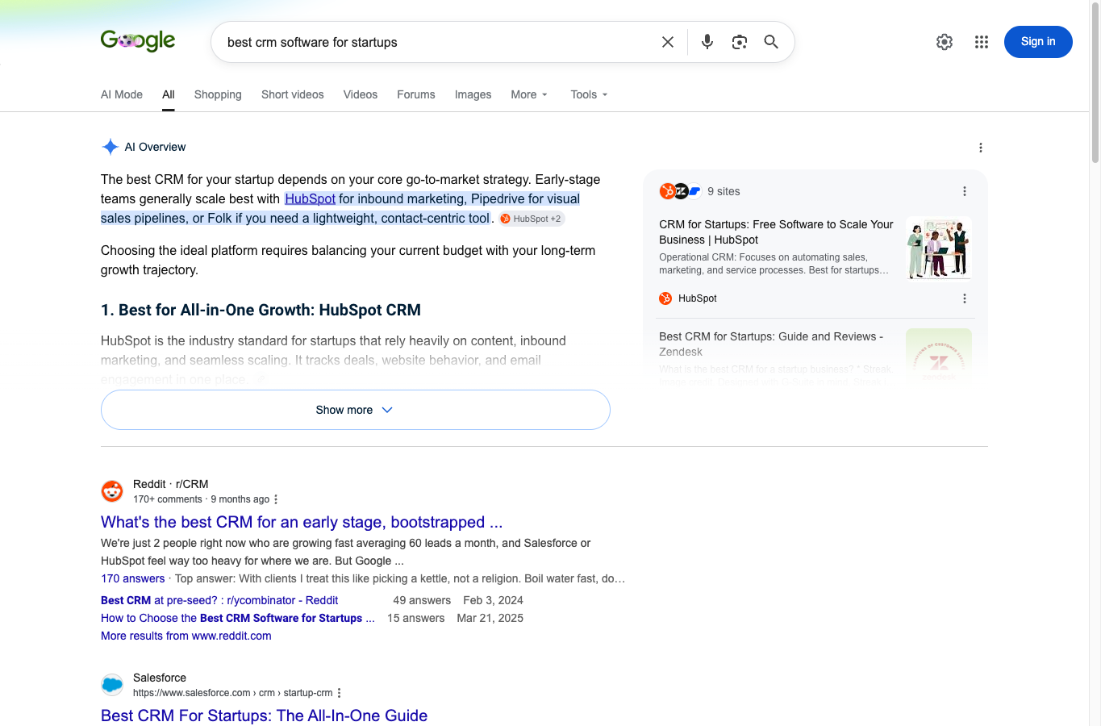
Task: Click the Zendesk article thumbnail image
Action: [939, 355]
